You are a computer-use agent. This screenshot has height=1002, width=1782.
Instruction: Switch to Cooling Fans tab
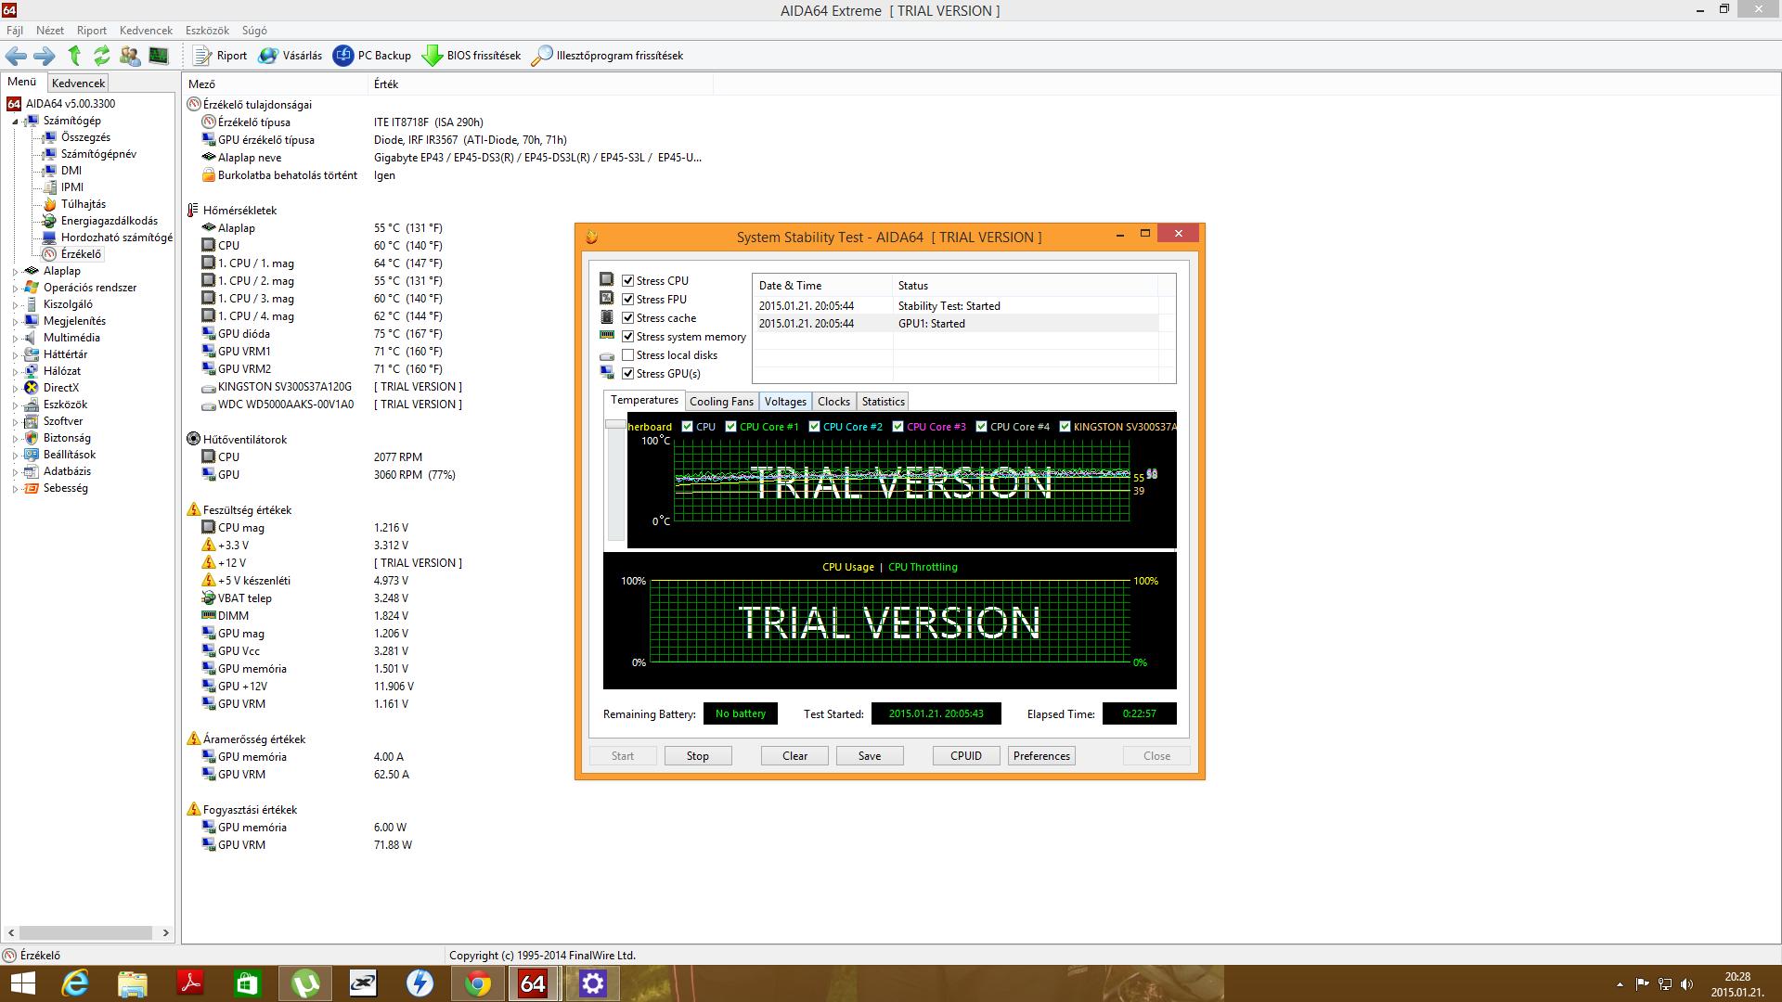point(721,402)
